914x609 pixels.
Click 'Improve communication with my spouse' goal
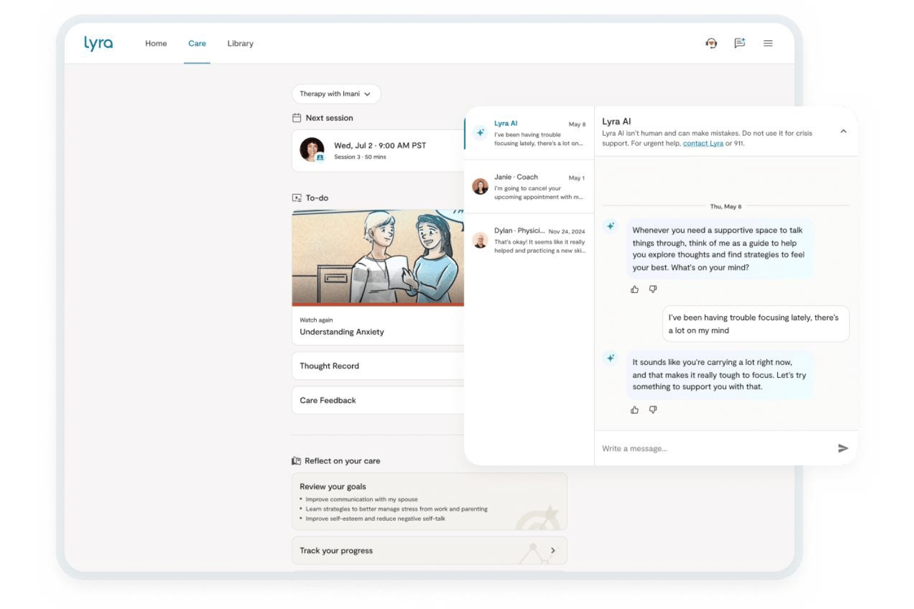[361, 499]
